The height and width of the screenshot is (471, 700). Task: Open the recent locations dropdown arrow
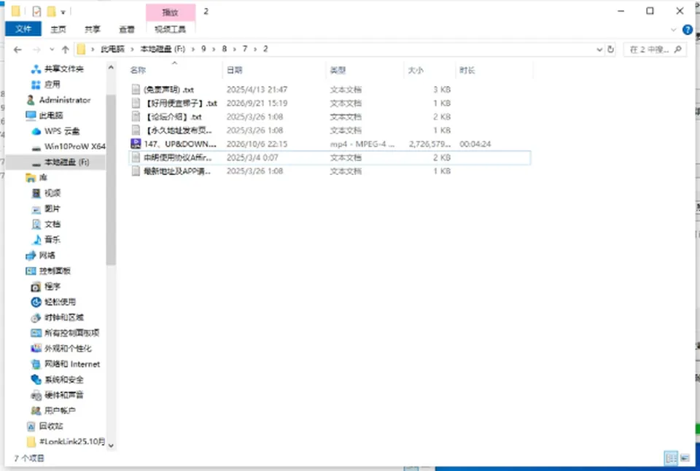click(x=52, y=50)
